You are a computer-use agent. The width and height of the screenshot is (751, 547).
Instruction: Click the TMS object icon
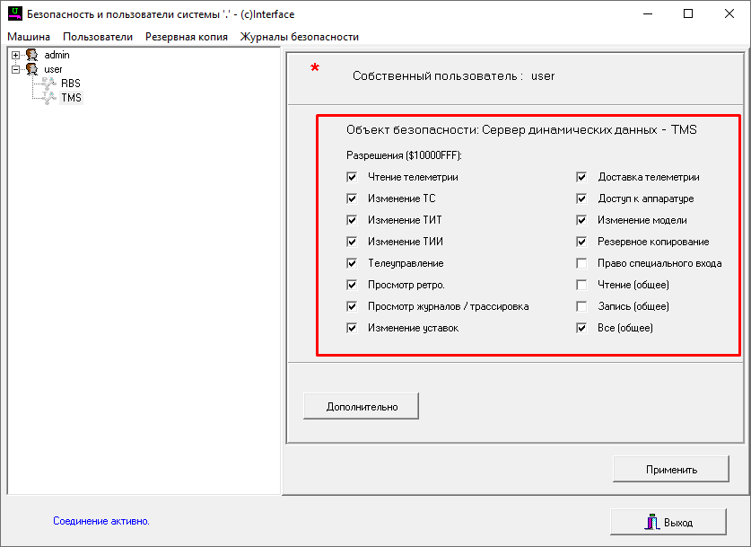(48, 98)
